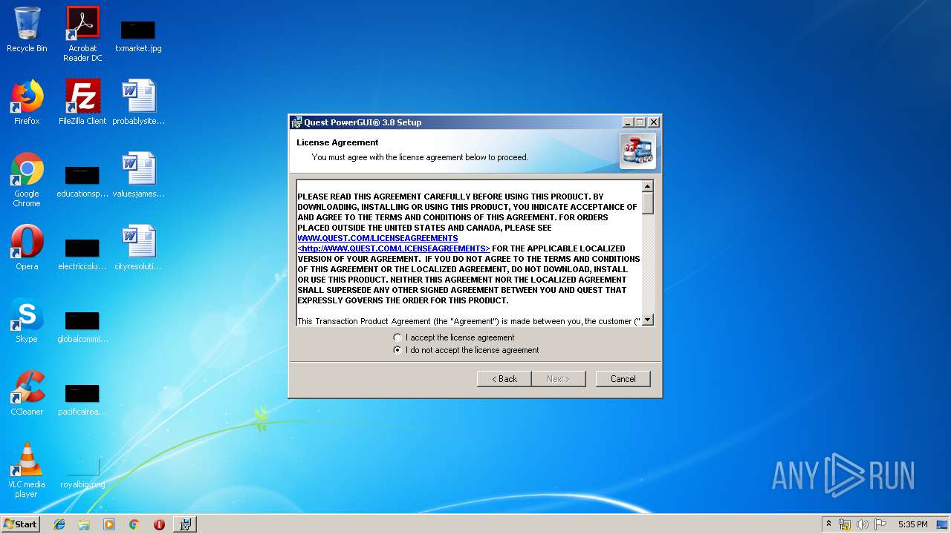Select the probablysite Word document icon
The width and height of the screenshot is (951, 534).
(x=139, y=102)
